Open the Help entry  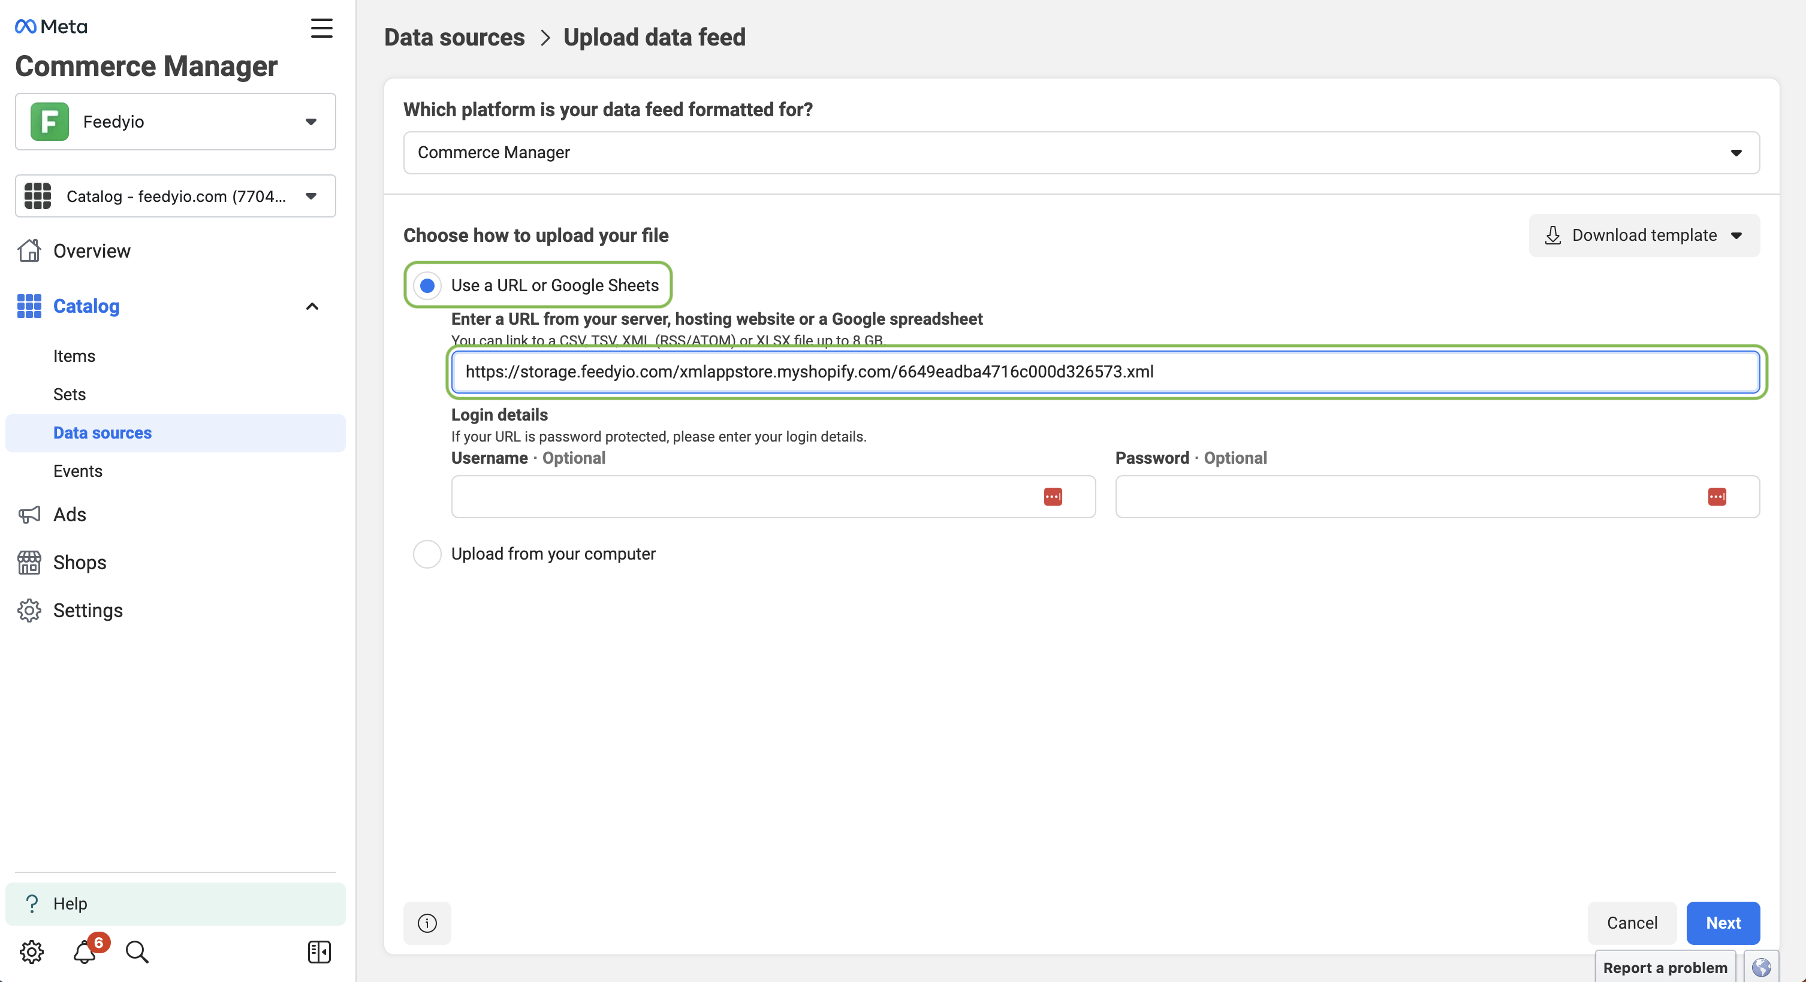coord(175,904)
